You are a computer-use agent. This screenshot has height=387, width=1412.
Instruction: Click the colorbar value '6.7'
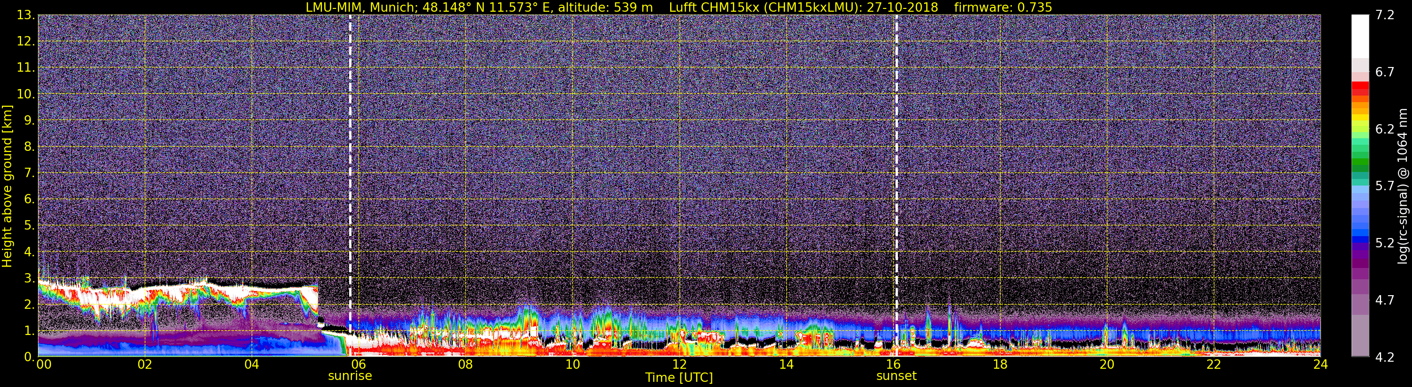click(x=1385, y=72)
